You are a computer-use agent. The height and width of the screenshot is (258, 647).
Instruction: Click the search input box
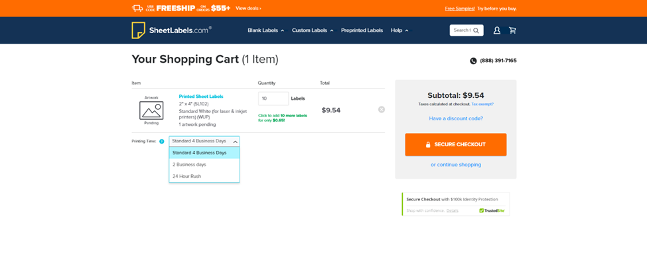click(462, 30)
